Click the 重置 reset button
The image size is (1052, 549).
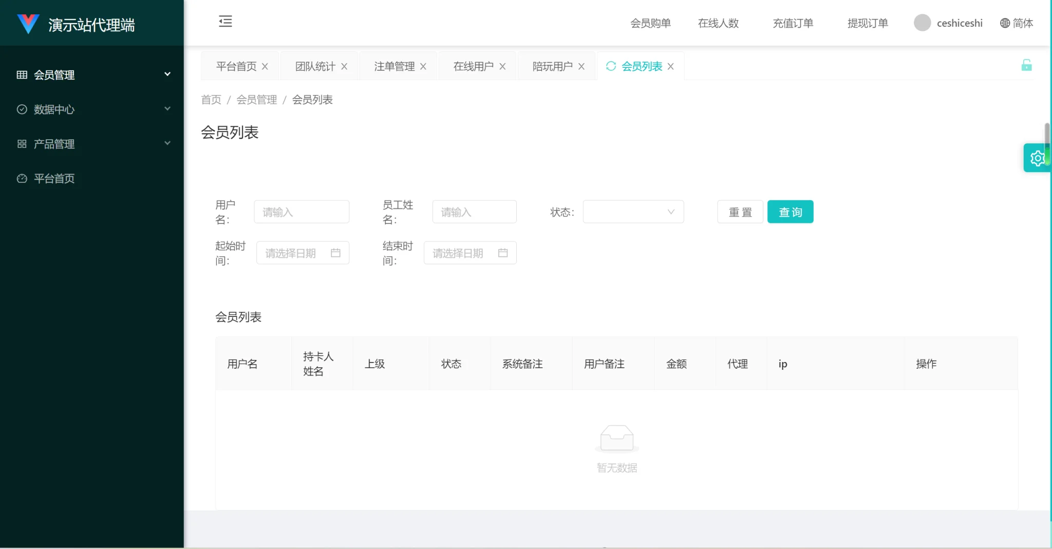[740, 212]
